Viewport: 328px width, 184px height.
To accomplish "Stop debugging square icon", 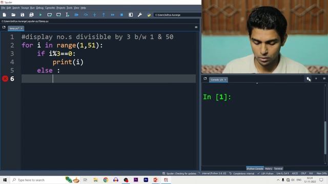I will coord(121,15).
